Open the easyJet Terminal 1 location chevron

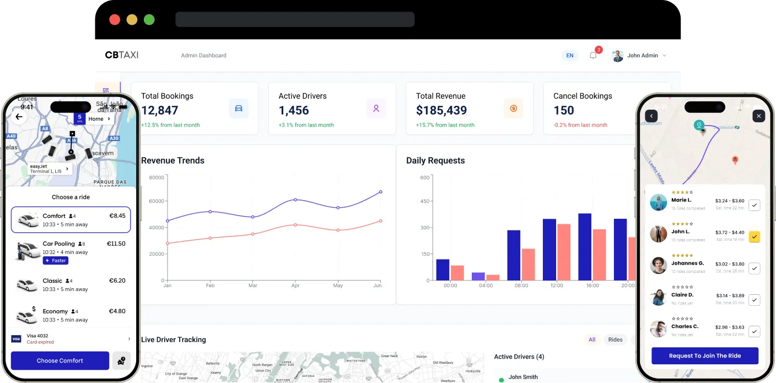coord(68,169)
